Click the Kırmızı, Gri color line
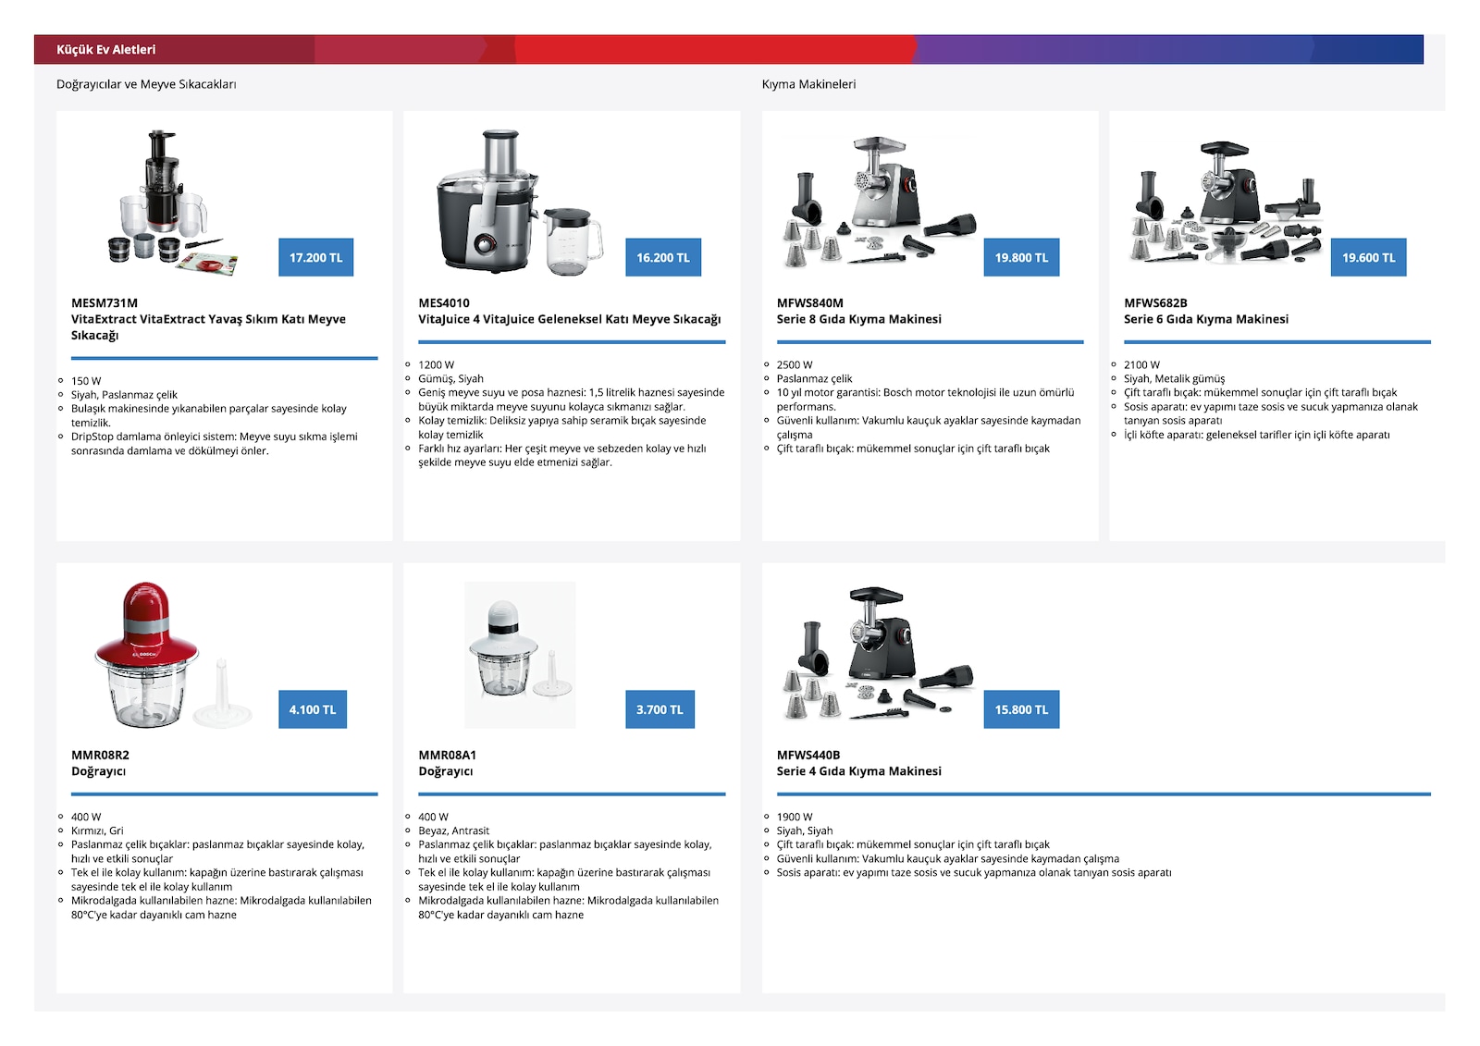The width and height of the screenshot is (1480, 1046). click(x=97, y=831)
